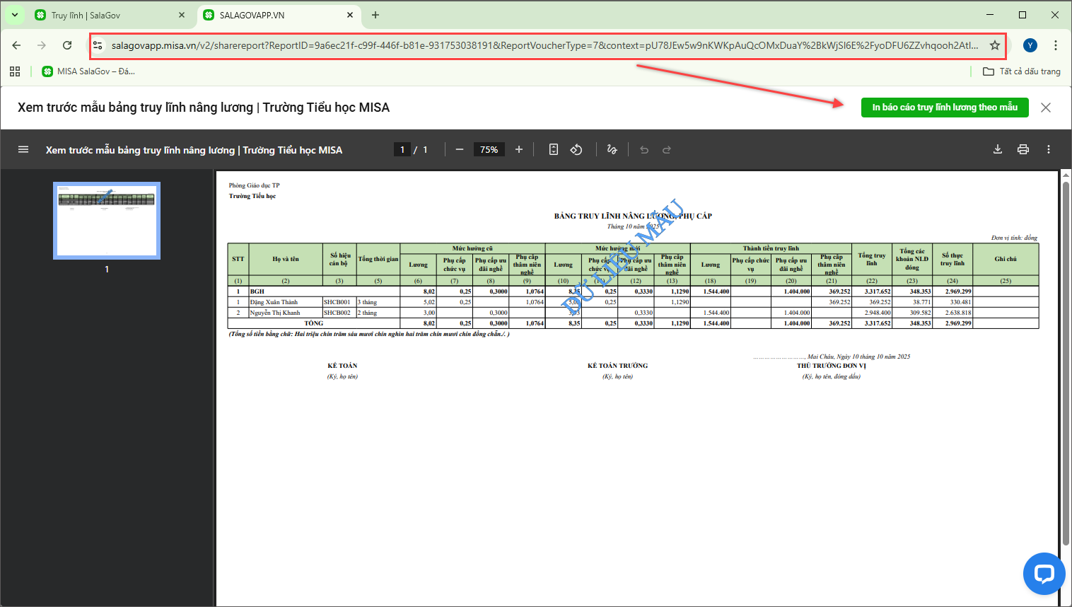Select page 1 thumbnail in sidebar
This screenshot has height=607, width=1072.
pyautogui.click(x=107, y=221)
